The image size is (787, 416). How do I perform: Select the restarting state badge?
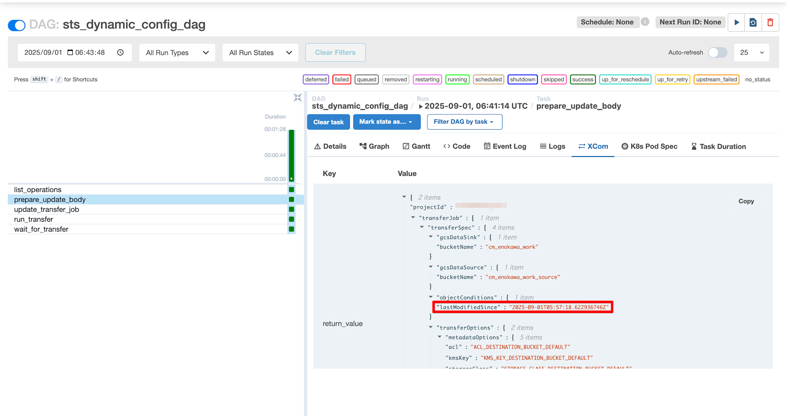(427, 79)
